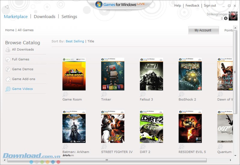Click the Fallout 3 title text
Screen dimensions: 240x165
coord(146,99)
